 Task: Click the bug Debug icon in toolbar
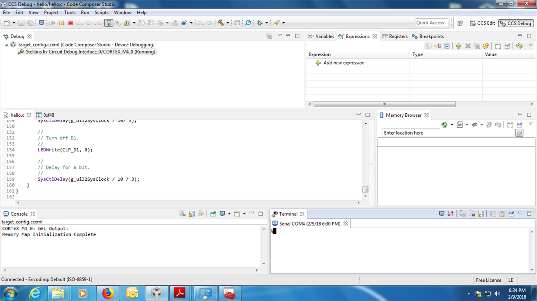point(260,23)
